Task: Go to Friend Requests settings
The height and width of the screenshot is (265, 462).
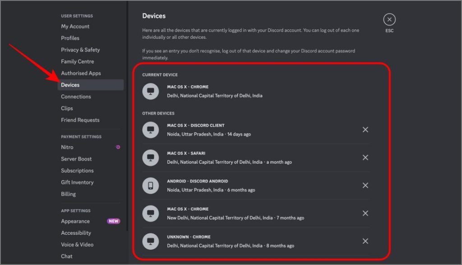Action: [80, 120]
